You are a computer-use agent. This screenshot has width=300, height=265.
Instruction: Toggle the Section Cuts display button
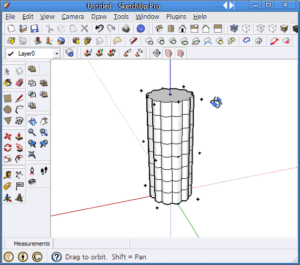pos(181,53)
